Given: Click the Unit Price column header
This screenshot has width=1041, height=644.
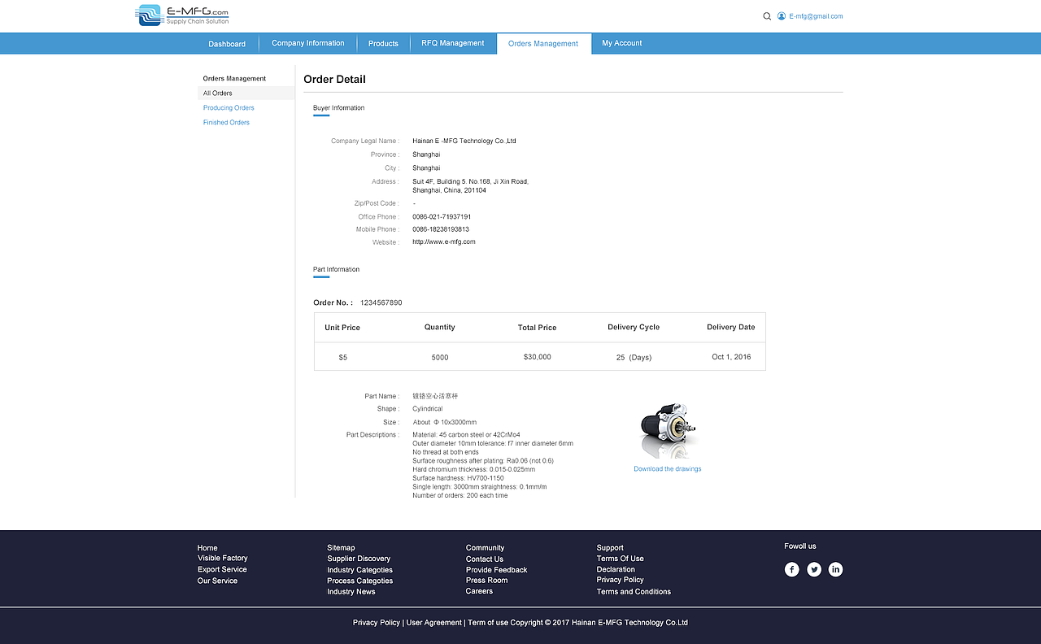Looking at the screenshot, I should (x=342, y=328).
